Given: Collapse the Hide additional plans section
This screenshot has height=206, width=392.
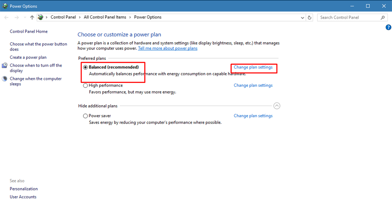Looking at the screenshot, I should point(277,106).
